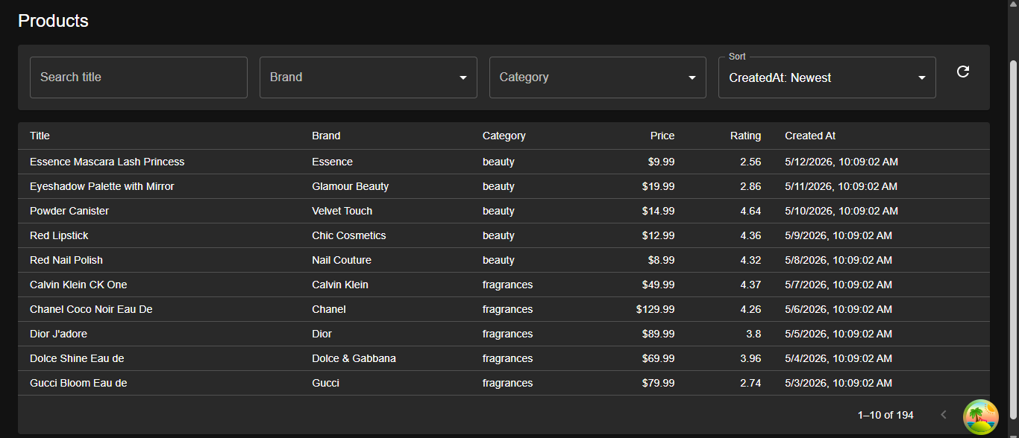The width and height of the screenshot is (1019, 438).
Task: Click the 3.8 rating value
Action: [753, 334]
